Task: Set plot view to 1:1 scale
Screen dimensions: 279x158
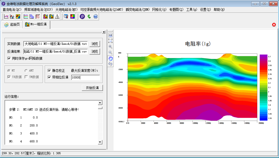Action: [110, 35]
